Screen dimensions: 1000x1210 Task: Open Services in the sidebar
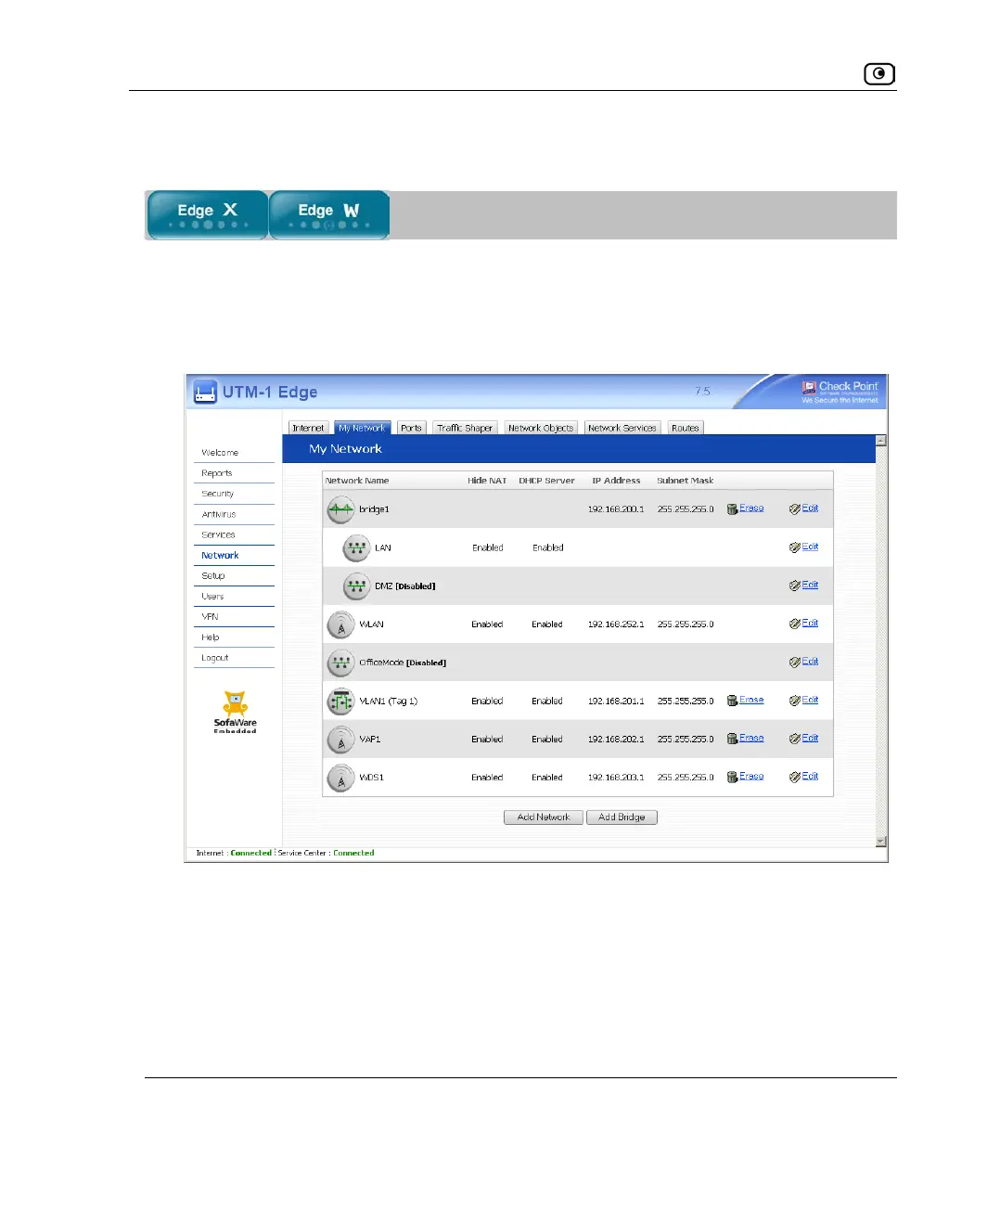[x=218, y=534]
